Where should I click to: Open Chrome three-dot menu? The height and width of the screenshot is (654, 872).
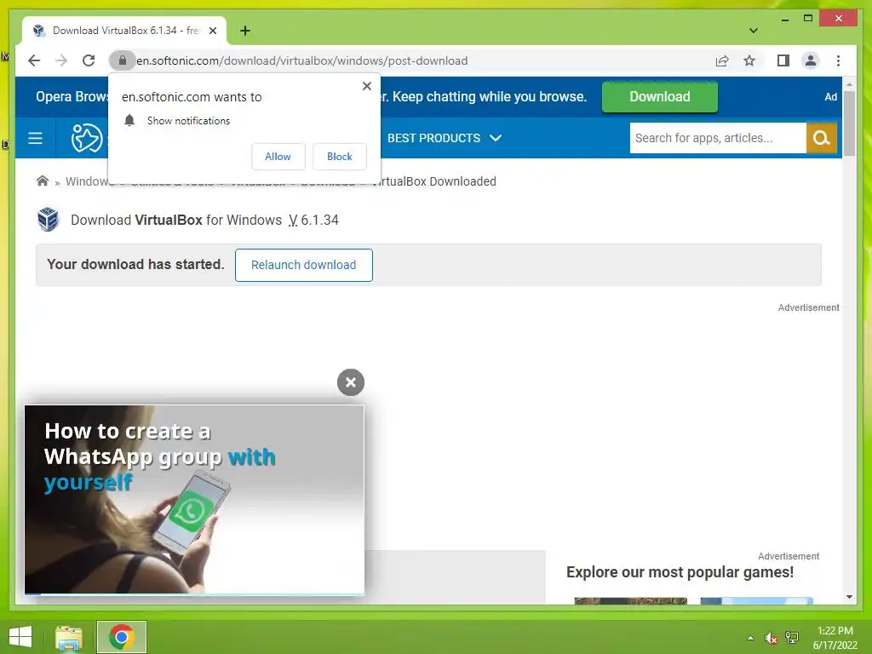click(x=838, y=60)
